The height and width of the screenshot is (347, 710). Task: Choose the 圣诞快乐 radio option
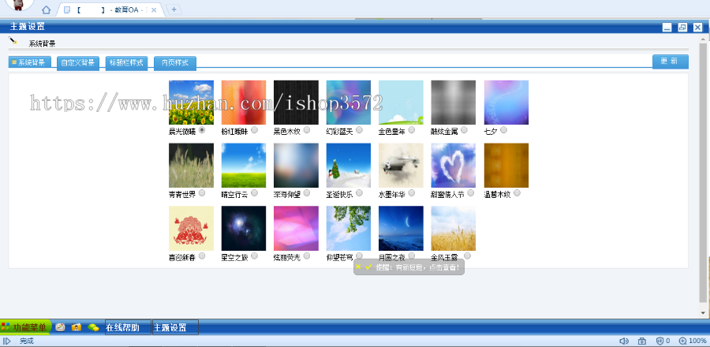(359, 192)
